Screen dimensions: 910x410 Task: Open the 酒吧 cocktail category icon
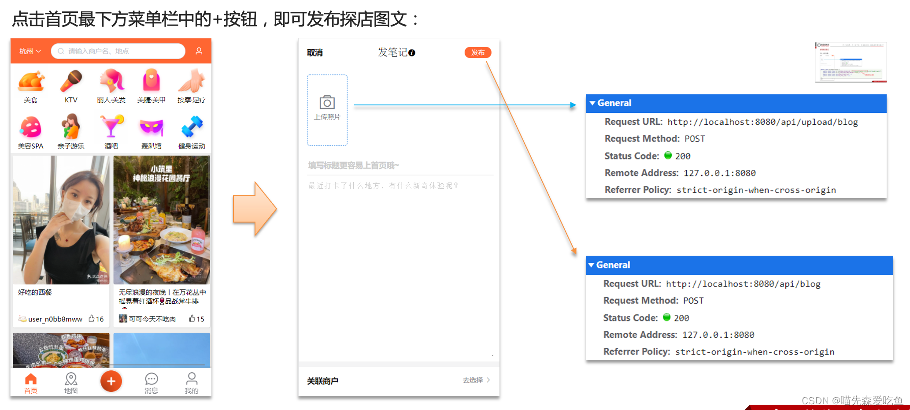111,127
